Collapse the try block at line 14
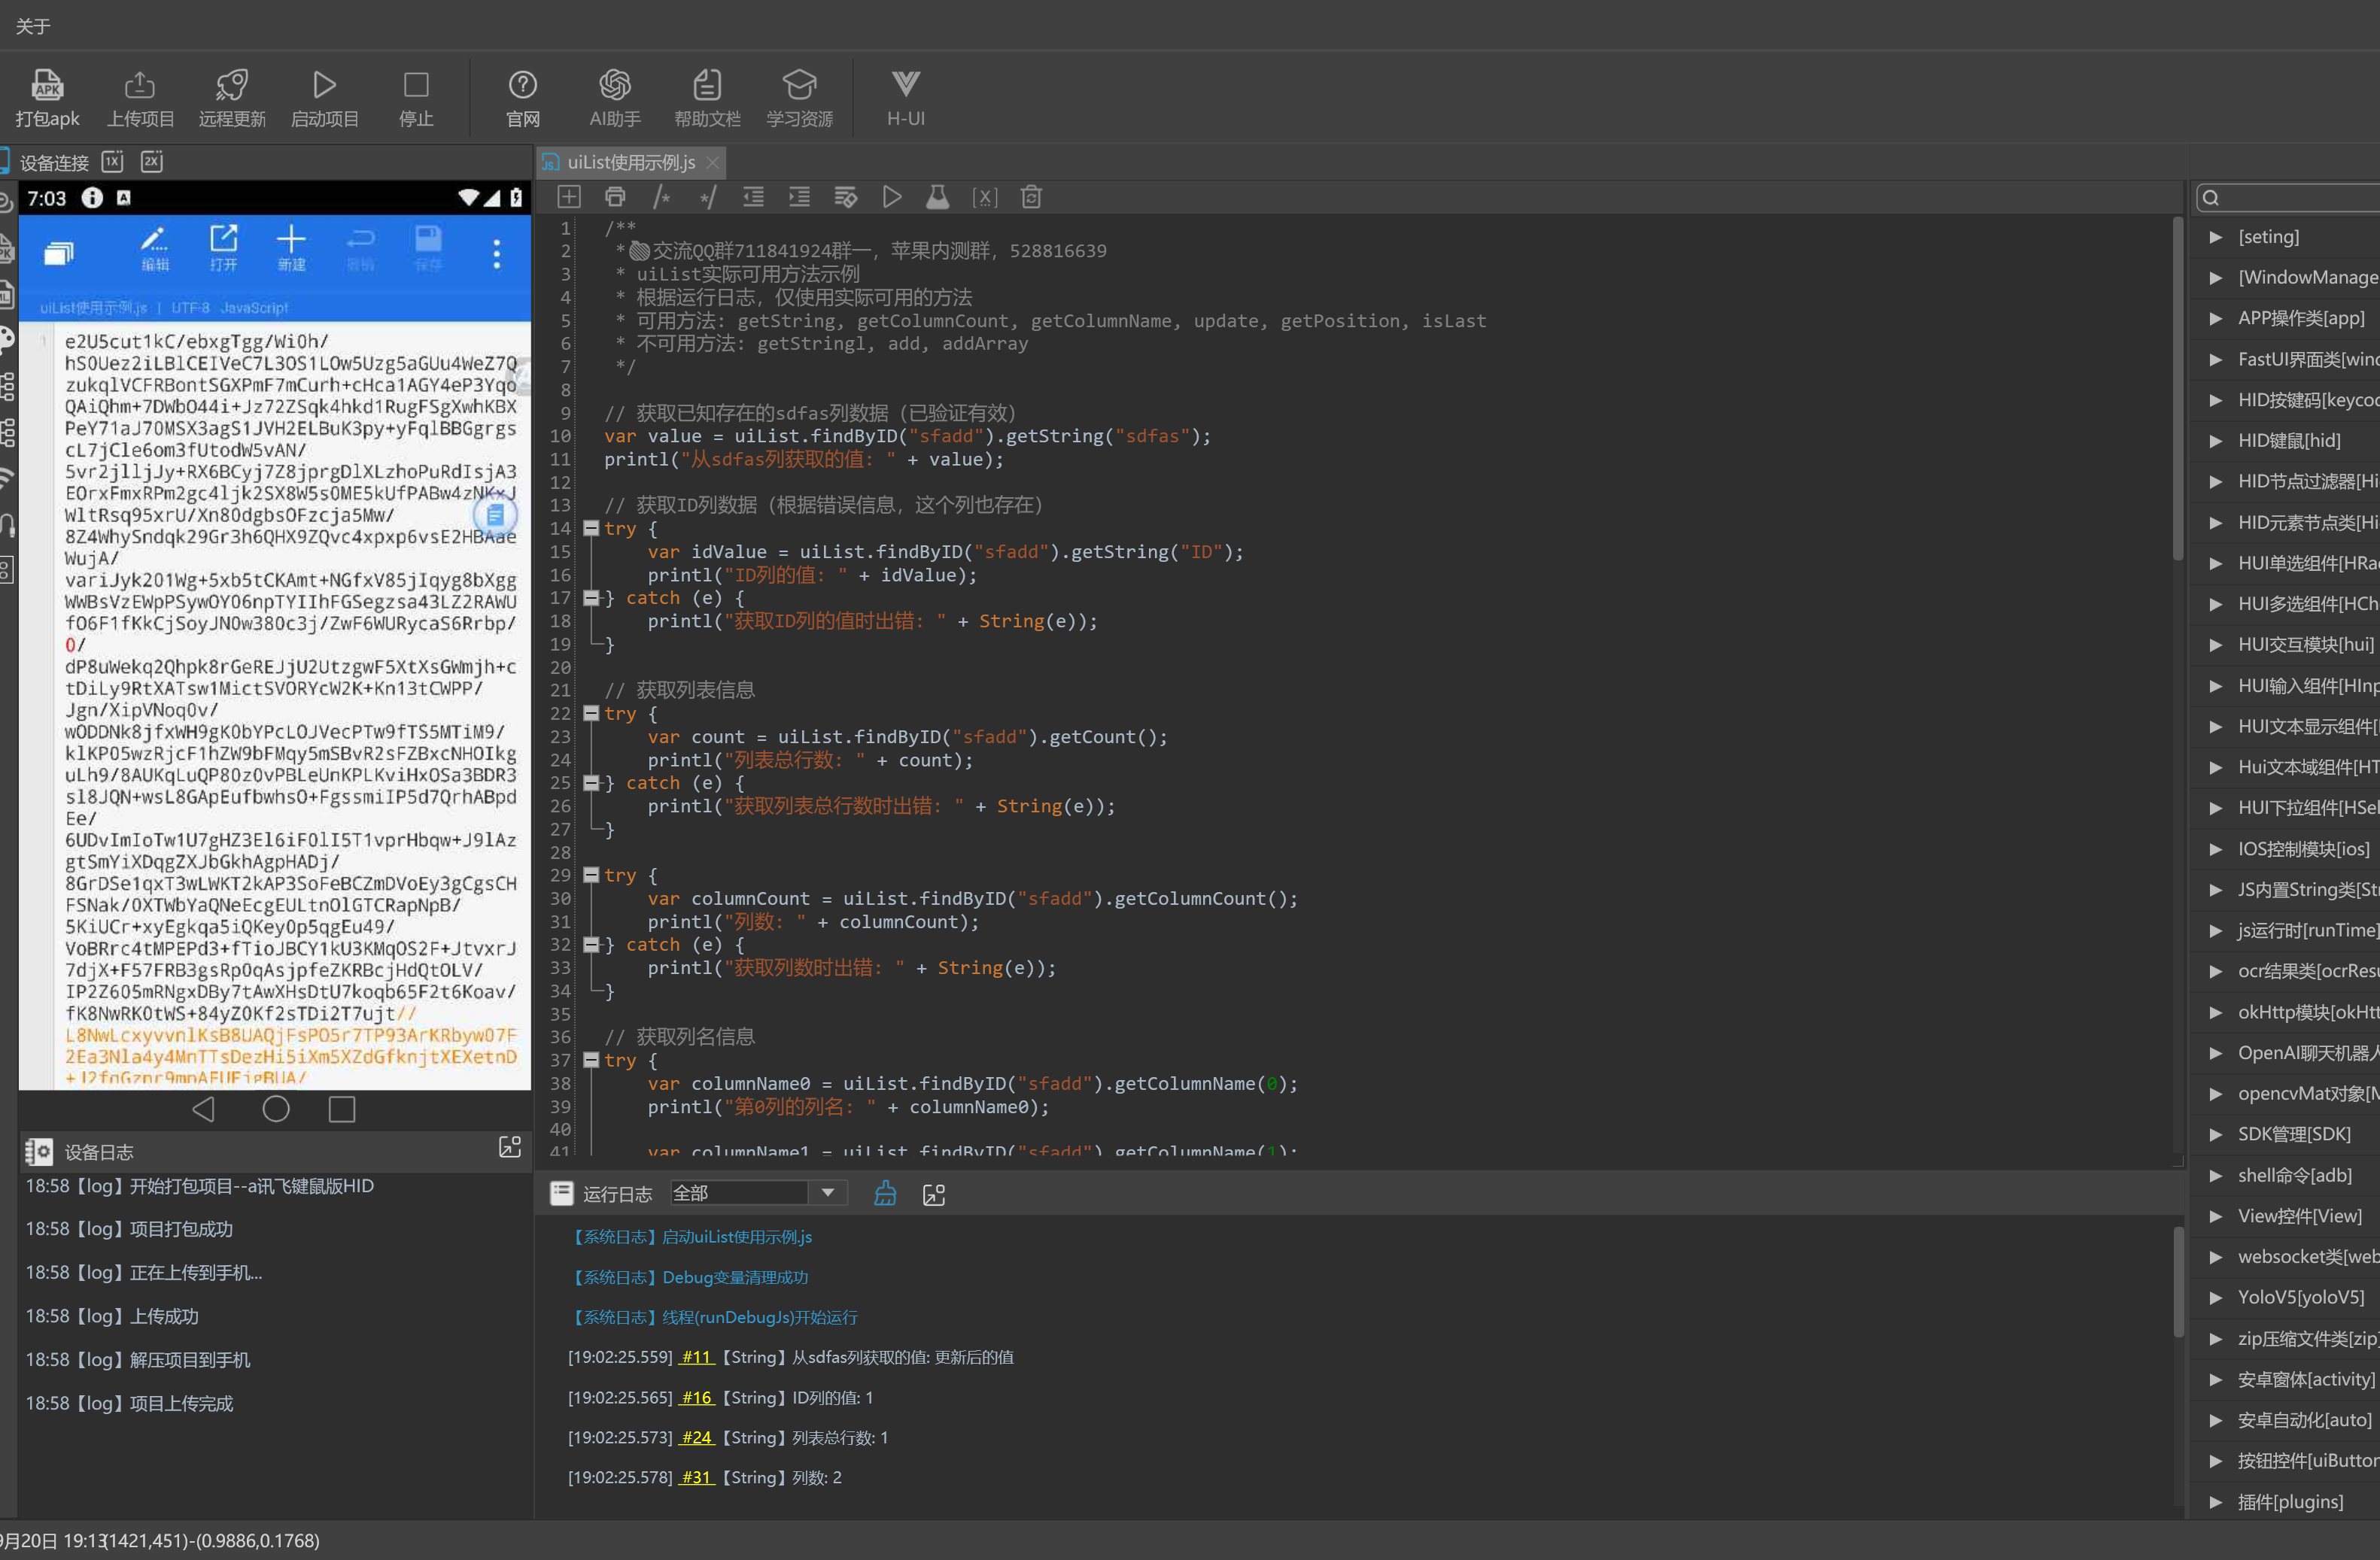The image size is (2380, 1560). tap(591, 529)
